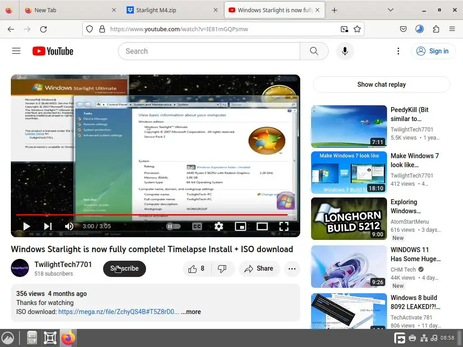Open the TwilightTech7701 channel avatar

(x=20, y=268)
